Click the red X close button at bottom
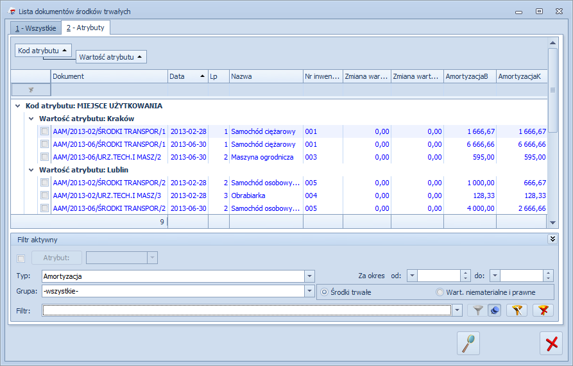This screenshot has height=366, width=573. (x=551, y=343)
